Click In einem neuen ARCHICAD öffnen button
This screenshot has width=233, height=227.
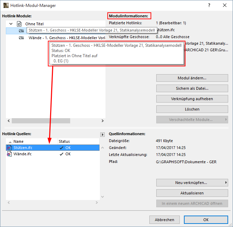pos(192,203)
